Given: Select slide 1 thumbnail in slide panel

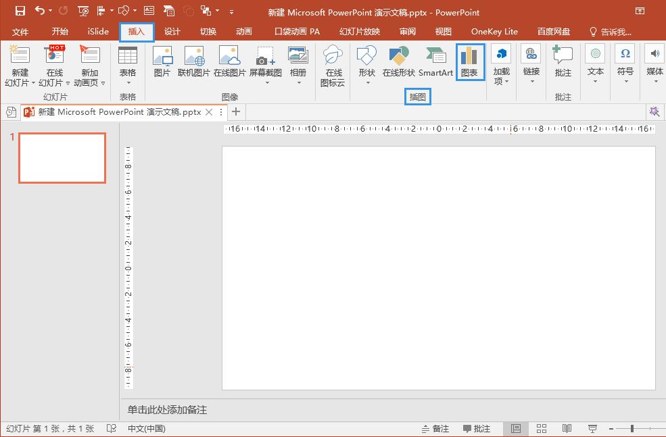Looking at the screenshot, I should point(62,158).
